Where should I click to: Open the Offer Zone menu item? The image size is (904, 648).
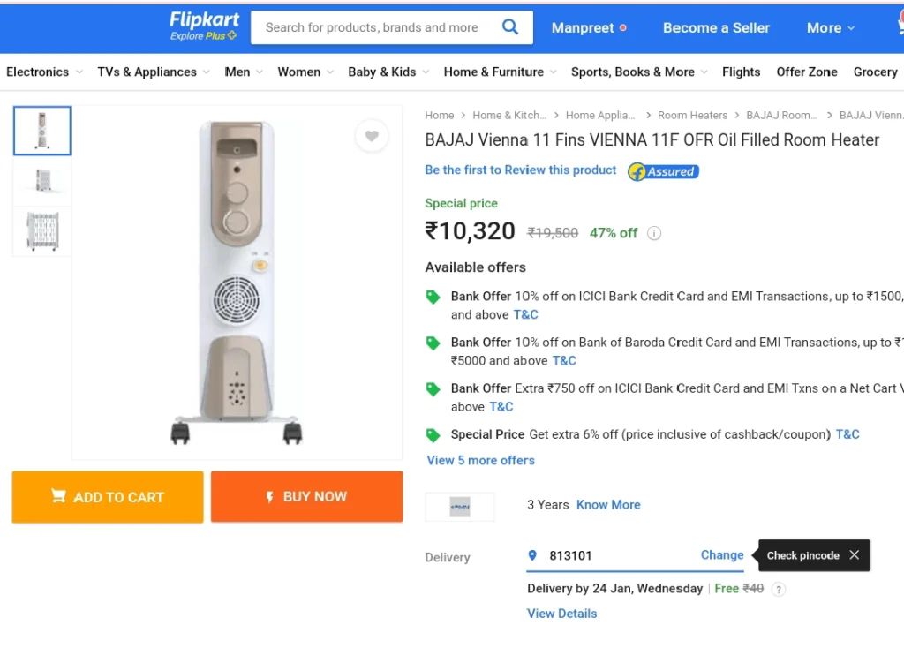[807, 72]
